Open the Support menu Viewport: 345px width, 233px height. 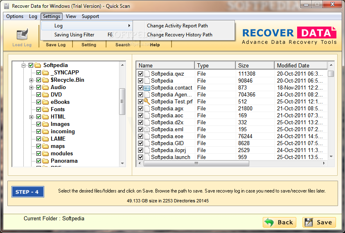pos(90,16)
